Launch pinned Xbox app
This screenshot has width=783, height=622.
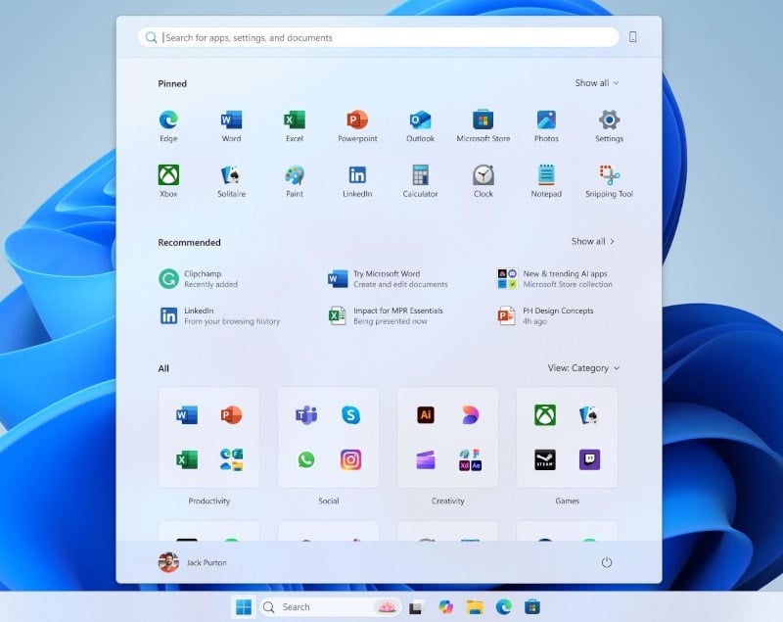(x=168, y=181)
